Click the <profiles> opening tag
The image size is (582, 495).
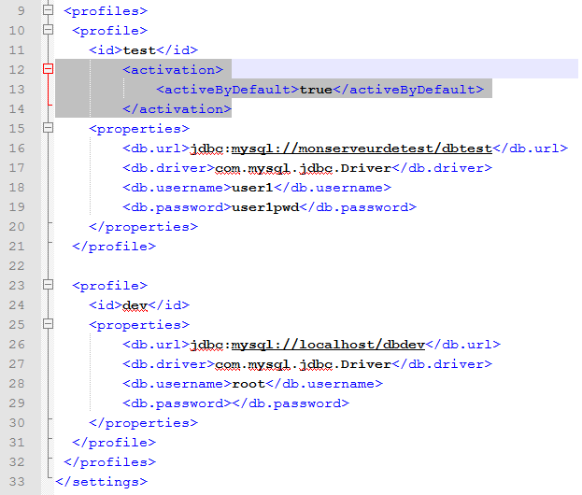coord(106,11)
